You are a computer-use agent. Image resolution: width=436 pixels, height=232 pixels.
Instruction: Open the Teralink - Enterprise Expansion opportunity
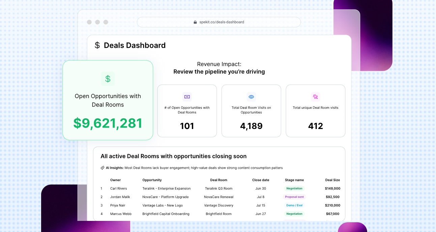167,189
